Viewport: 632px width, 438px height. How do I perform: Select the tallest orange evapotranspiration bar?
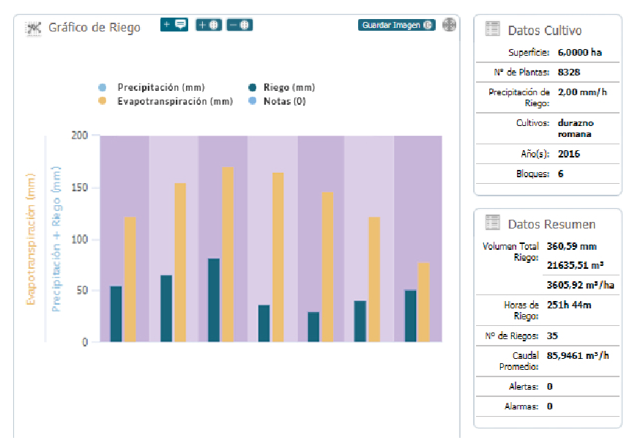(x=228, y=253)
